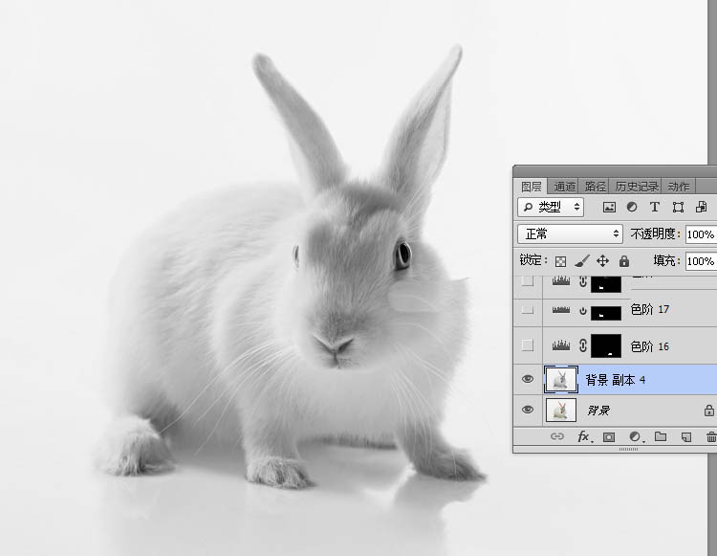This screenshot has height=556, width=717.
Task: Lock layer position move icon
Action: pyautogui.click(x=602, y=261)
